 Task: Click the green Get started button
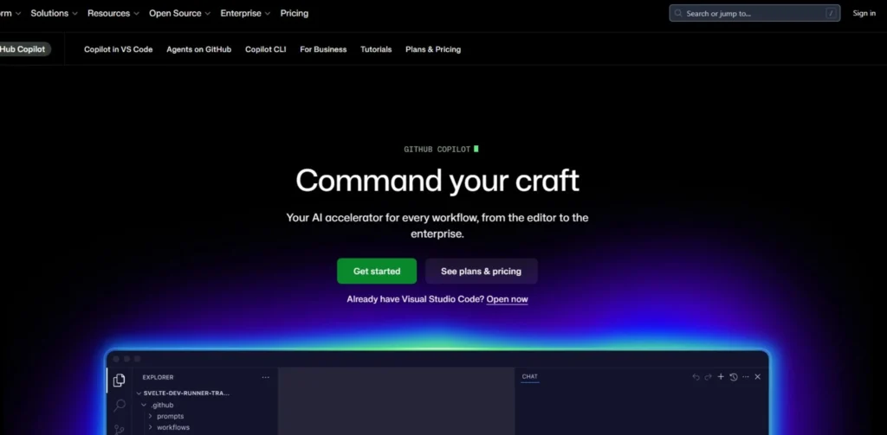click(x=377, y=272)
